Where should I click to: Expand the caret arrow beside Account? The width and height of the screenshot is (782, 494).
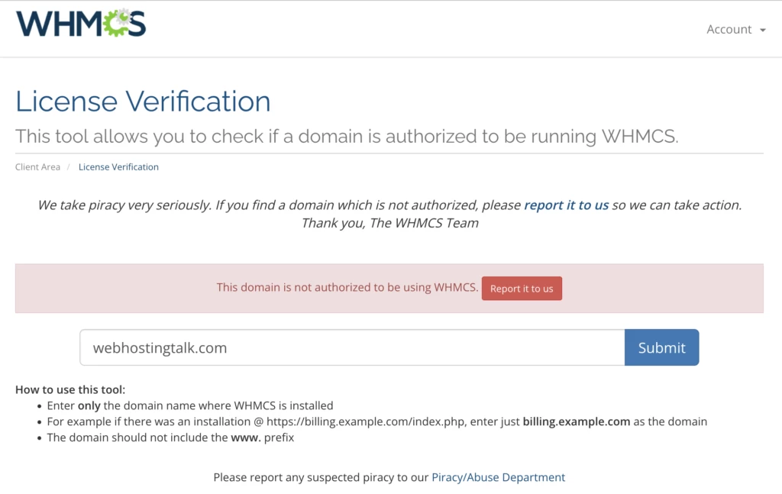762,30
